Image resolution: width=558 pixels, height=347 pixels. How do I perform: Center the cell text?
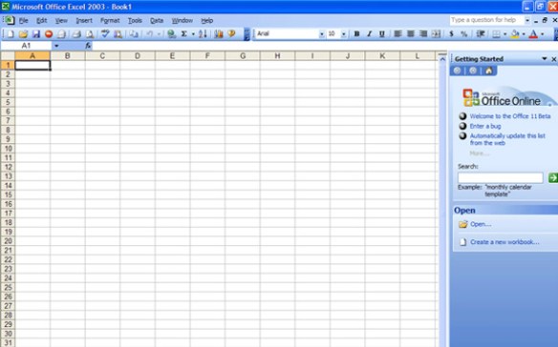click(x=410, y=33)
